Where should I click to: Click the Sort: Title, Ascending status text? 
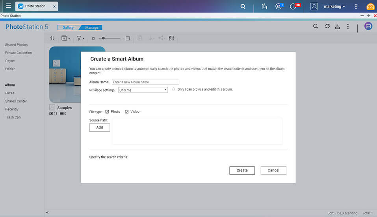[x=342, y=213]
